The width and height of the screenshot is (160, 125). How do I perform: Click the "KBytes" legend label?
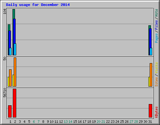(157, 112)
